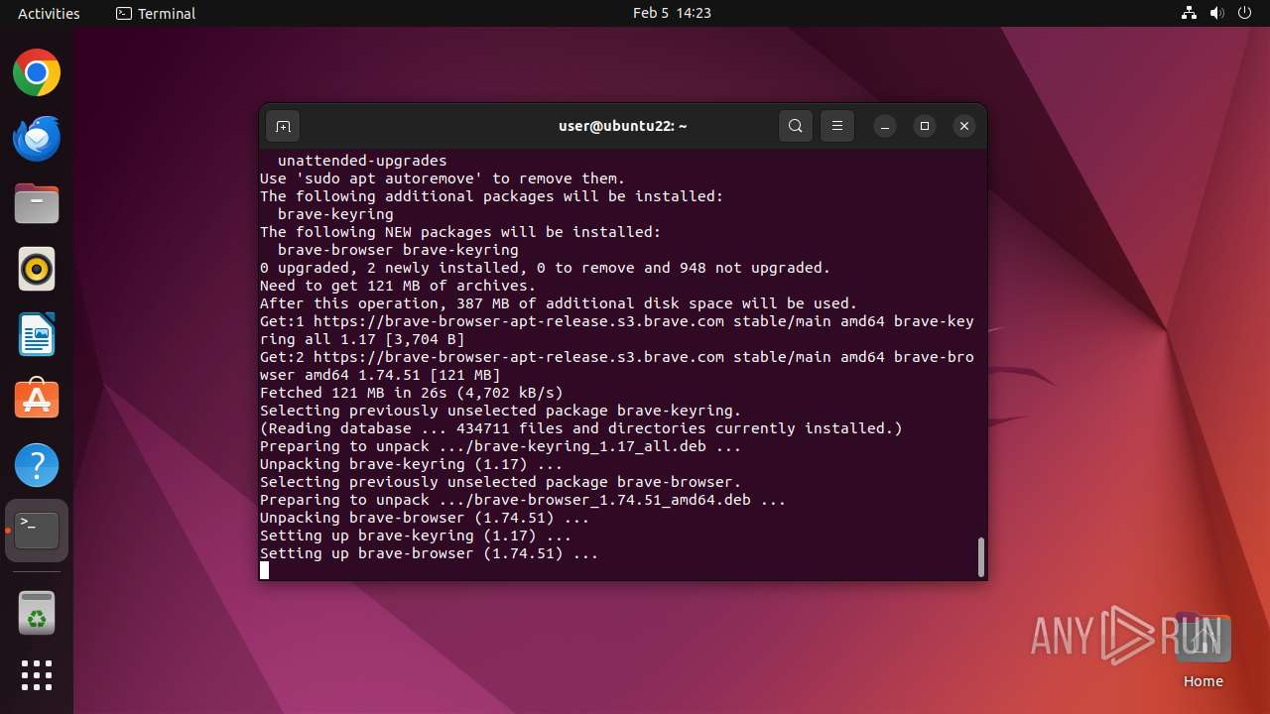Click the terminal search button

[796, 126]
